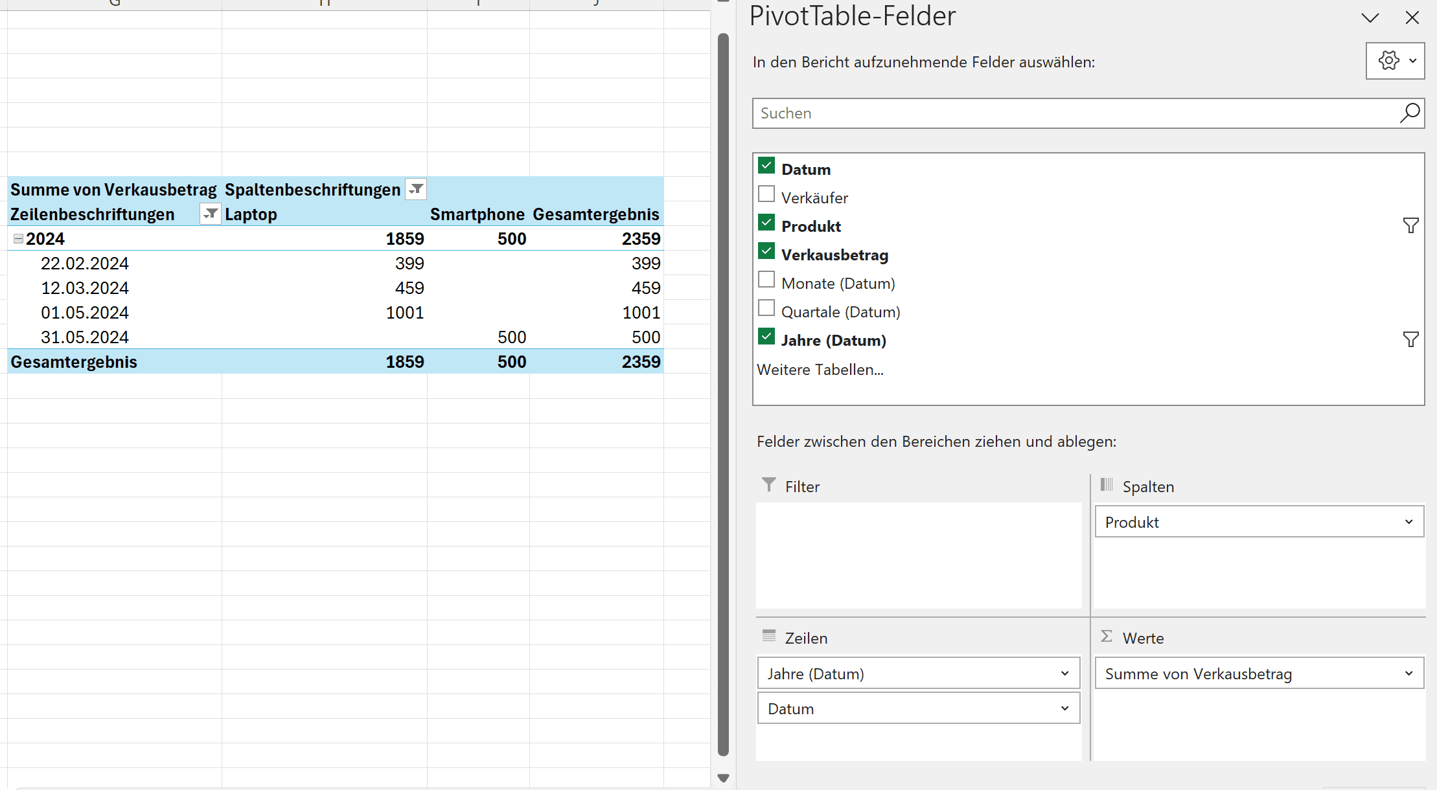1437x790 pixels.
Task: Select the Summe von Verkausbetrag cell
Action: 114,190
